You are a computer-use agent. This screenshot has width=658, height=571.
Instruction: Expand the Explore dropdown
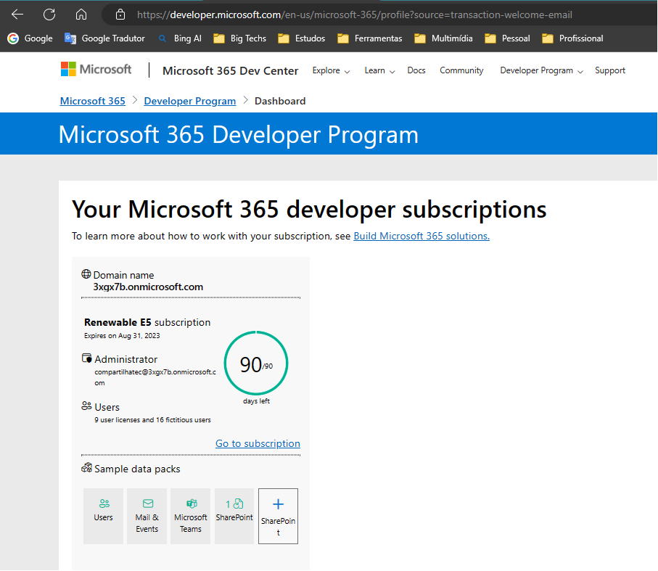[331, 70]
